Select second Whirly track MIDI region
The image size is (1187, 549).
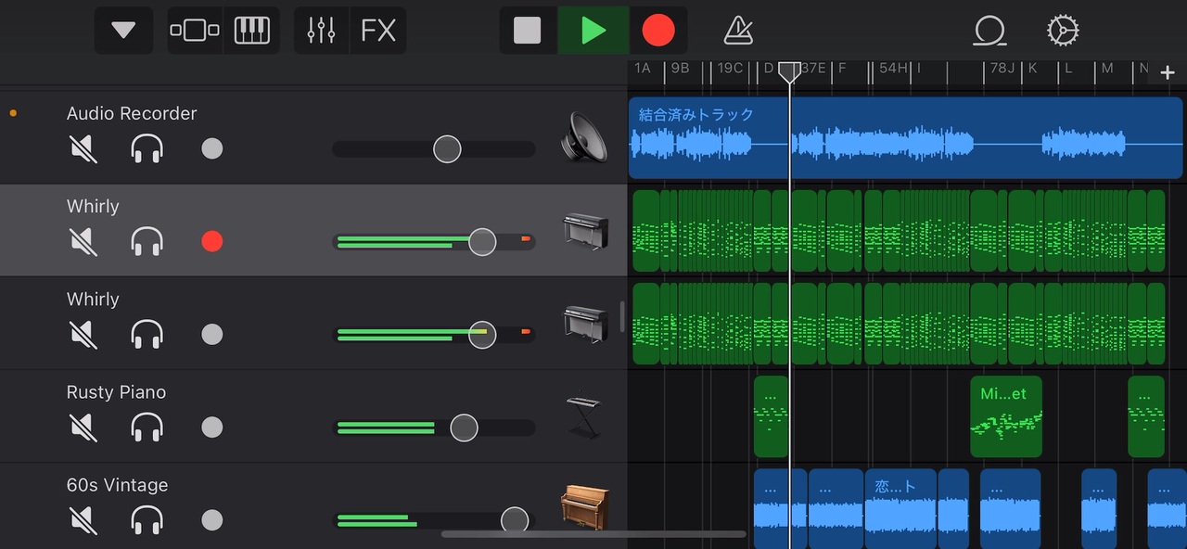899,324
